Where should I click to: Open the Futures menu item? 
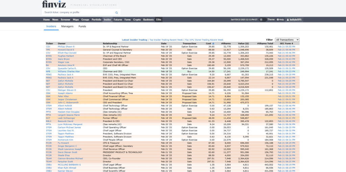118,20
